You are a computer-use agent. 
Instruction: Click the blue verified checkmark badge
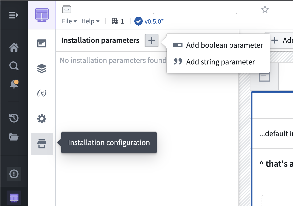pos(138,21)
